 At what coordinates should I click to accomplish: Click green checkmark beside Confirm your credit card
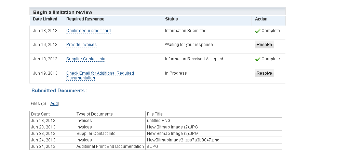tap(258, 31)
